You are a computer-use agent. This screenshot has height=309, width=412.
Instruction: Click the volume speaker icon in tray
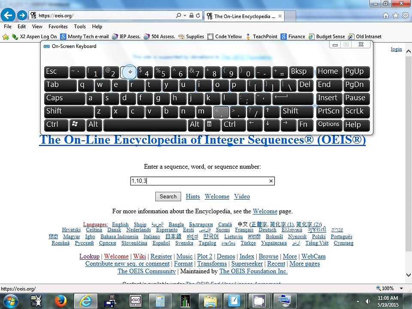[368, 301]
